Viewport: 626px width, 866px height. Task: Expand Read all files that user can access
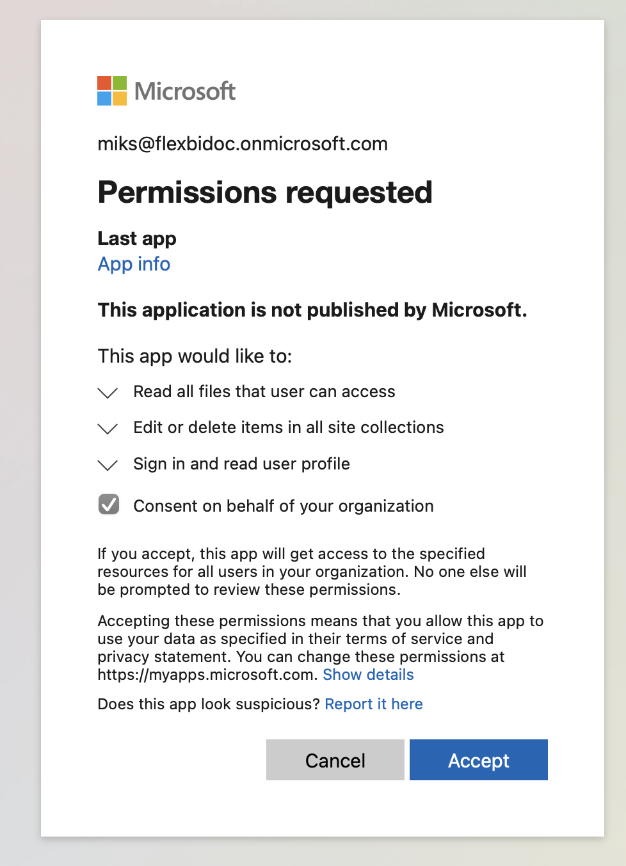click(108, 393)
